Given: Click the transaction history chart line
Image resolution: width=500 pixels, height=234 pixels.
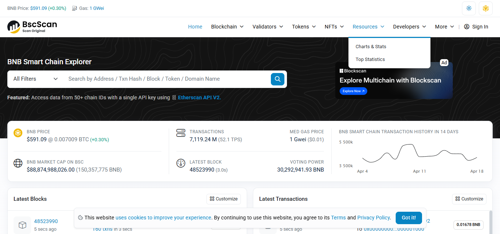Looking at the screenshot, I should click(x=419, y=153).
